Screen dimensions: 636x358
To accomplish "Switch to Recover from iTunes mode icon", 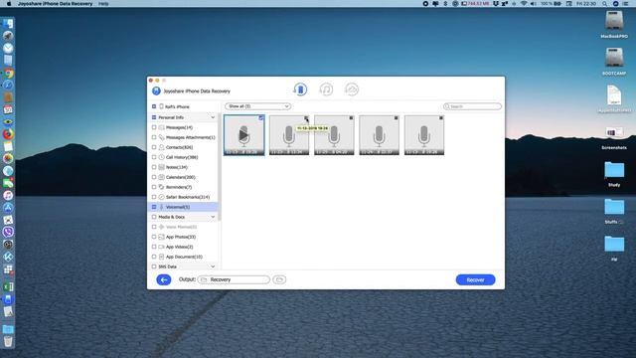I will (x=326, y=89).
